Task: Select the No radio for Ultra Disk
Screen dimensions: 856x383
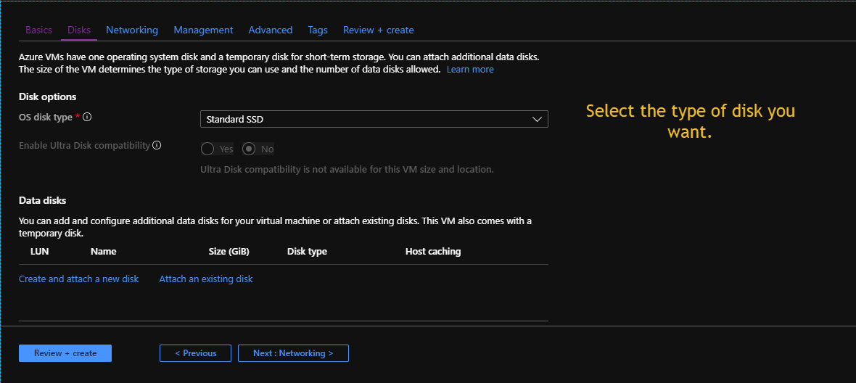Action: pyautogui.click(x=250, y=149)
